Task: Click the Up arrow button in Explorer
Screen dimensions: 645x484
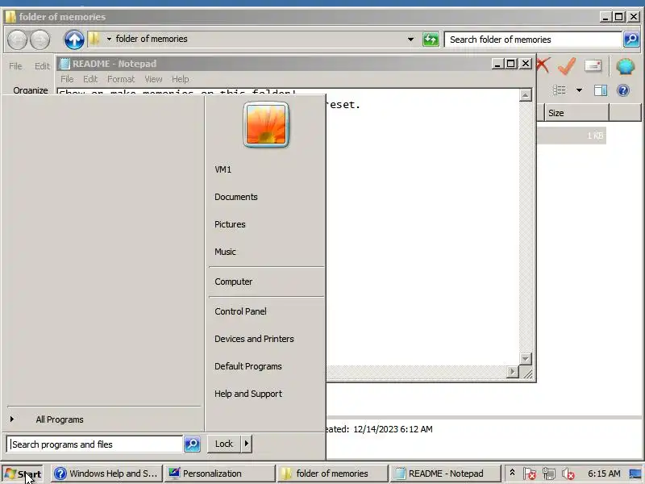Action: [74, 40]
